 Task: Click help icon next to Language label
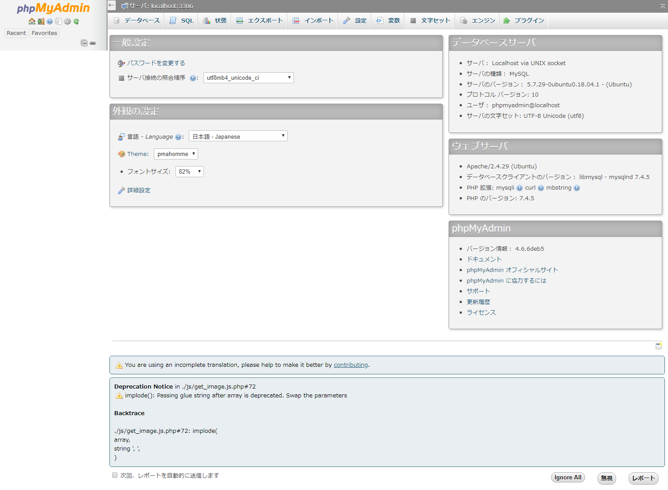[x=178, y=137]
